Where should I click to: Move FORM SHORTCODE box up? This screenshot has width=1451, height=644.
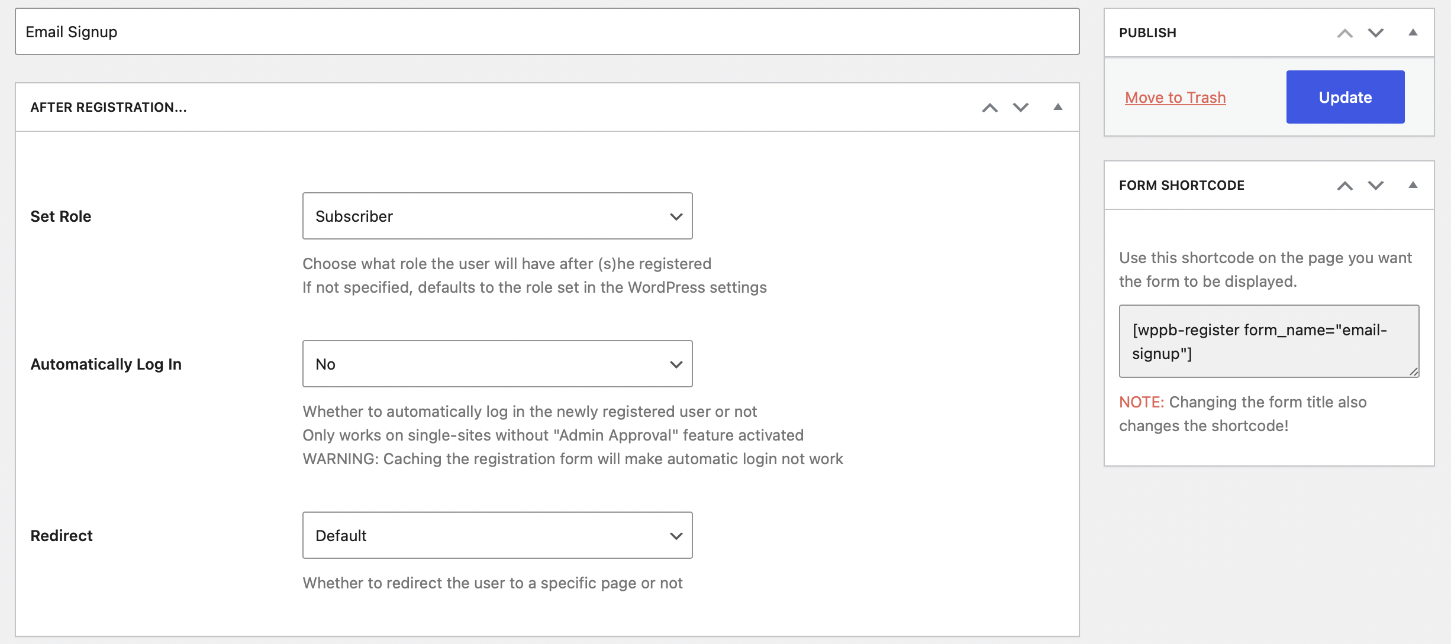tap(1346, 185)
